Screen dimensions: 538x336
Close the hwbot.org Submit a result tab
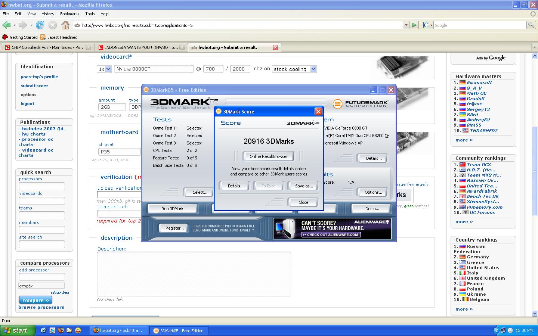coord(275,47)
